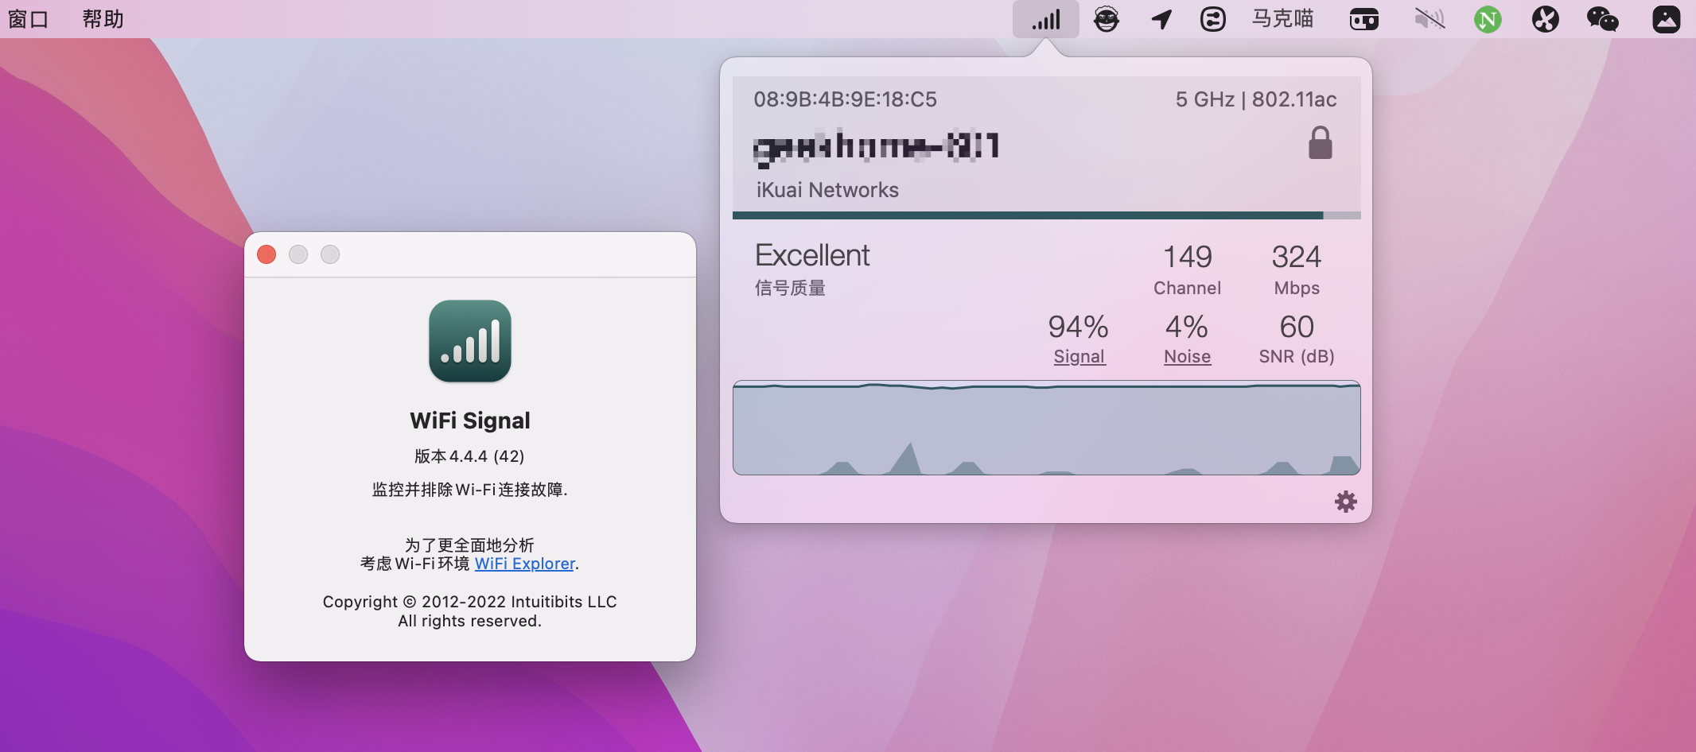
Task: Click the muted speaker menu bar icon
Action: pyautogui.click(x=1429, y=19)
